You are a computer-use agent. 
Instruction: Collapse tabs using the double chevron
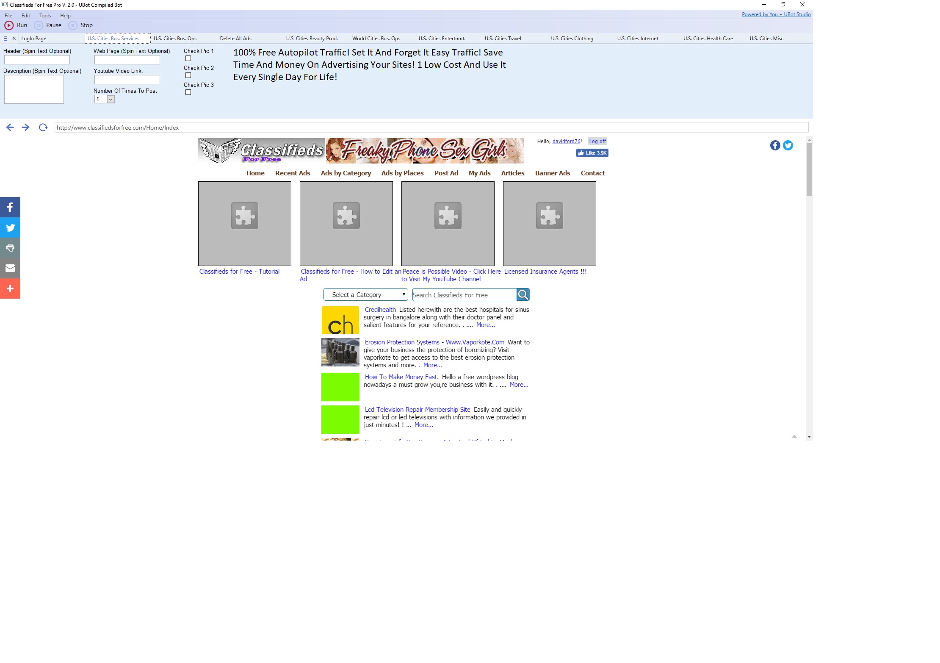[14, 39]
